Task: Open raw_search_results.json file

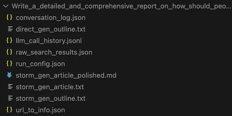Action: point(54,52)
